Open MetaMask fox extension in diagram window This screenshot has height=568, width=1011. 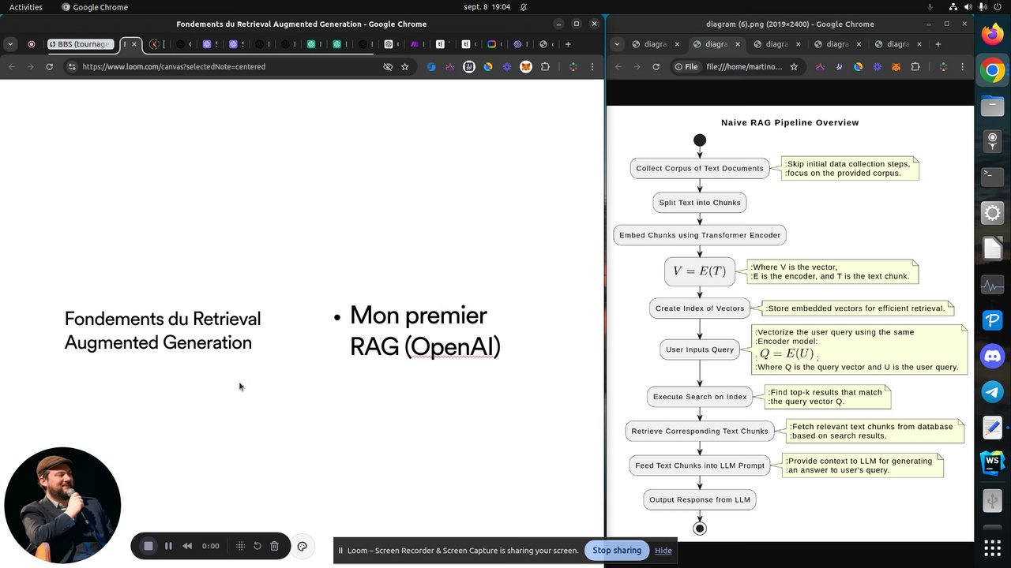point(896,67)
